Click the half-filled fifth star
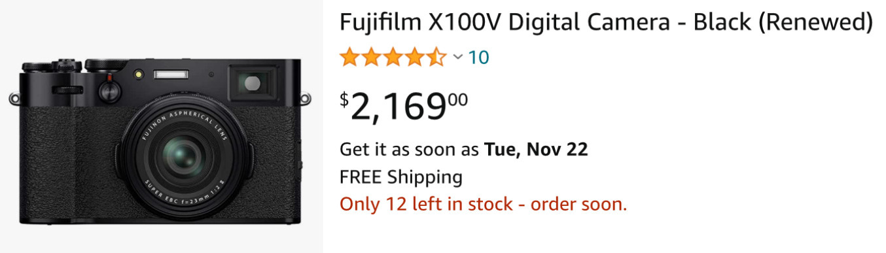This screenshot has width=886, height=253. [x=436, y=58]
